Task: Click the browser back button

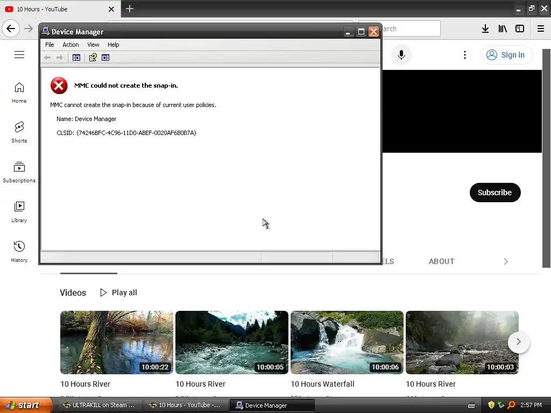Action: click(x=11, y=29)
